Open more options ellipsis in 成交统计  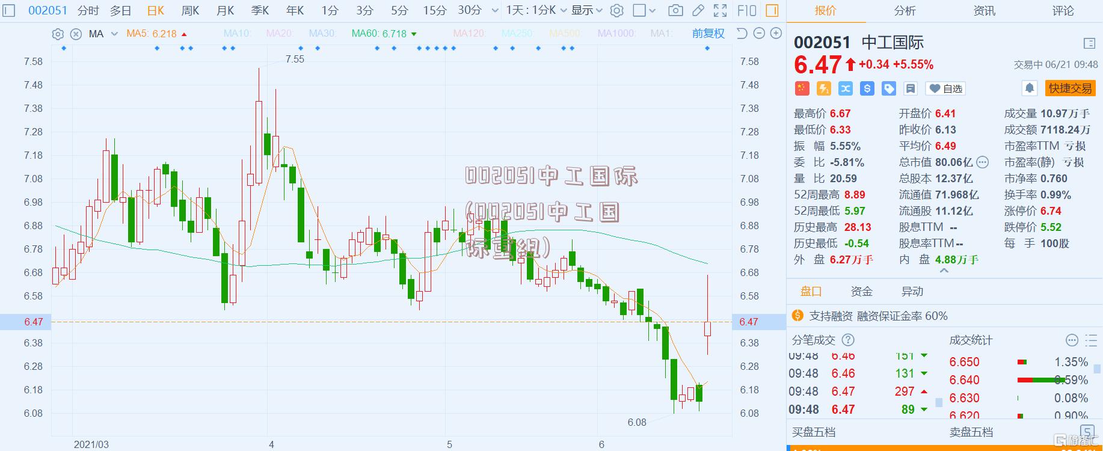1072,340
